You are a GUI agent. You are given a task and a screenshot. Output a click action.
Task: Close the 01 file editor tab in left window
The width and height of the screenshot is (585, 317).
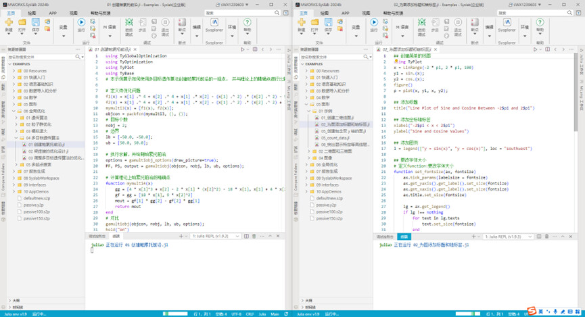135,49
